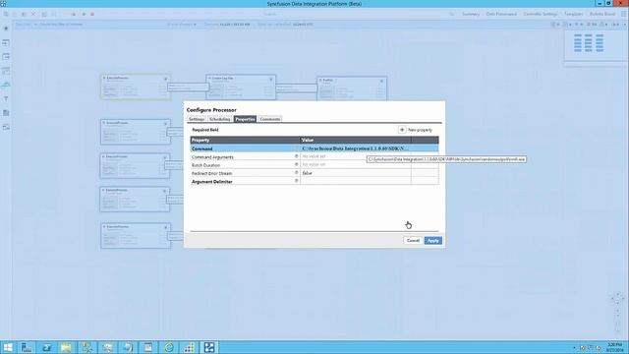This screenshot has height=354, width=629.
Task: Open Controller Settings in the top menu
Action: point(541,14)
